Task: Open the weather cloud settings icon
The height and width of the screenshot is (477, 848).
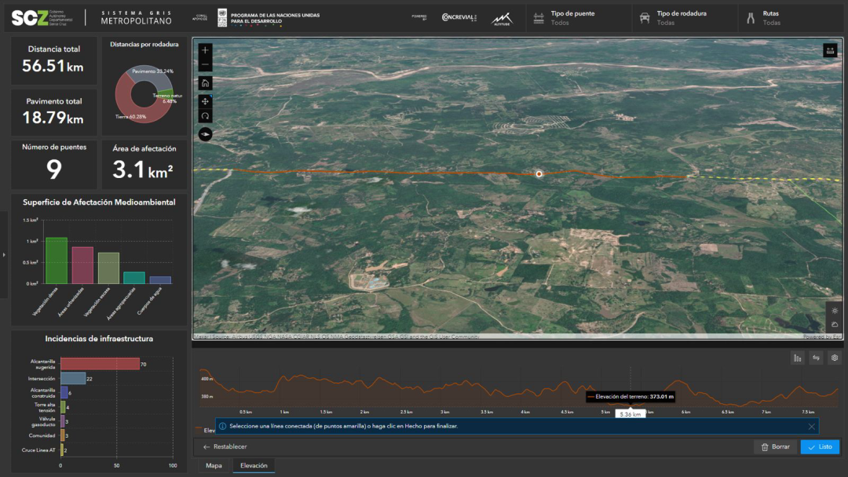Action: [x=835, y=324]
